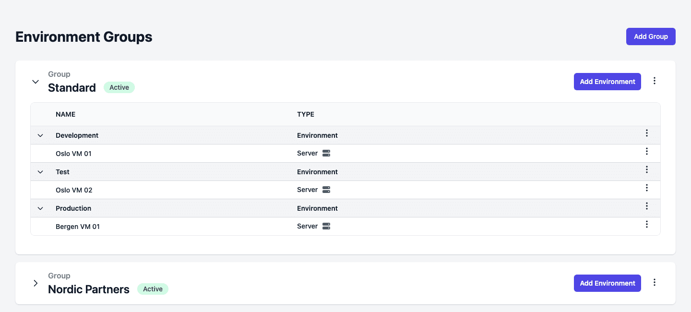Select the Oslo VM 02 server row
This screenshot has height=312, width=691.
tap(345, 190)
